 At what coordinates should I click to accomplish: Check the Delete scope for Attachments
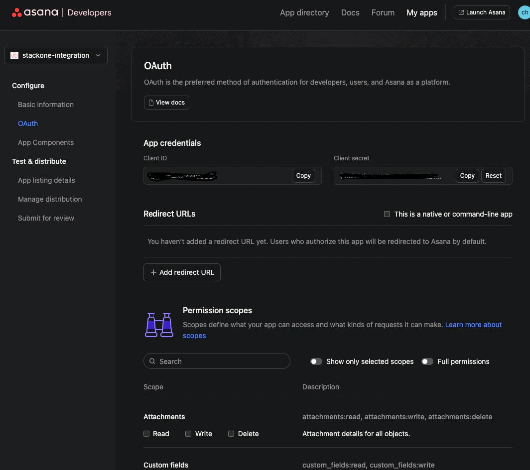coord(231,434)
